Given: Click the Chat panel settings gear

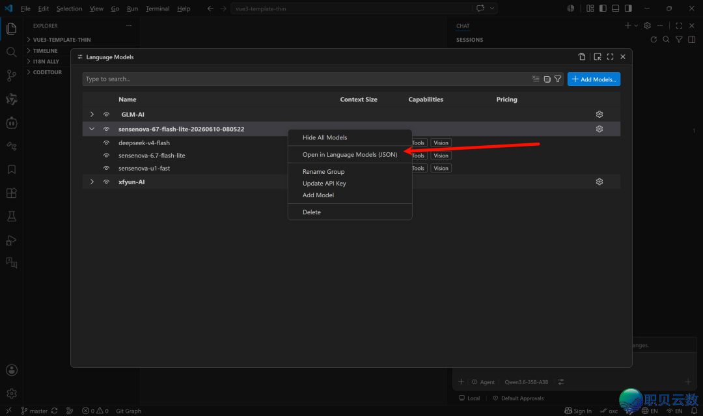Looking at the screenshot, I should click(648, 26).
